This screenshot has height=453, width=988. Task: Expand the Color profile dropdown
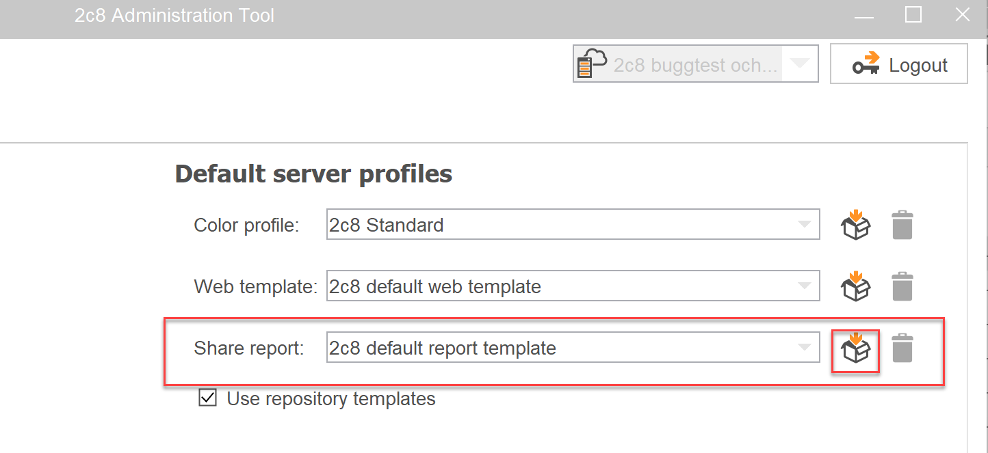click(x=573, y=225)
